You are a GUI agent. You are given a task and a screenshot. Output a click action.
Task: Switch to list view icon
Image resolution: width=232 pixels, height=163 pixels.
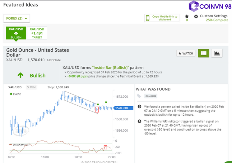pyautogui.click(x=203, y=53)
